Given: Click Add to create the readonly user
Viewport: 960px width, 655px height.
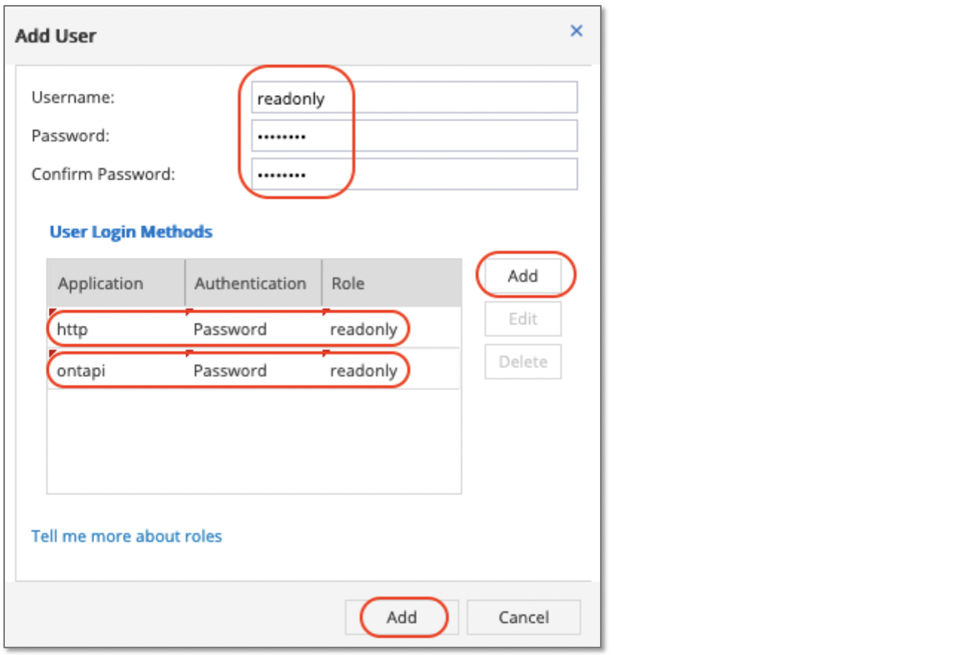Looking at the screenshot, I should 402,617.
